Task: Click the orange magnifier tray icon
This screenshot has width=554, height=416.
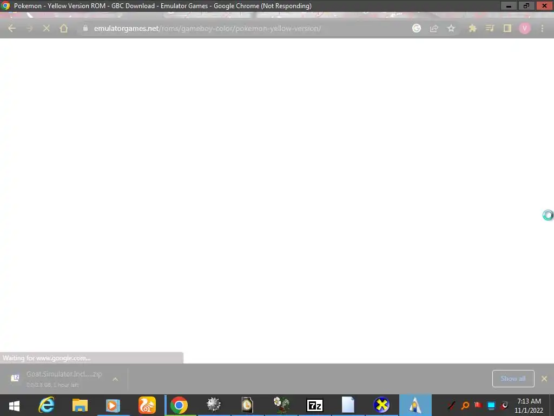Action: click(x=465, y=405)
